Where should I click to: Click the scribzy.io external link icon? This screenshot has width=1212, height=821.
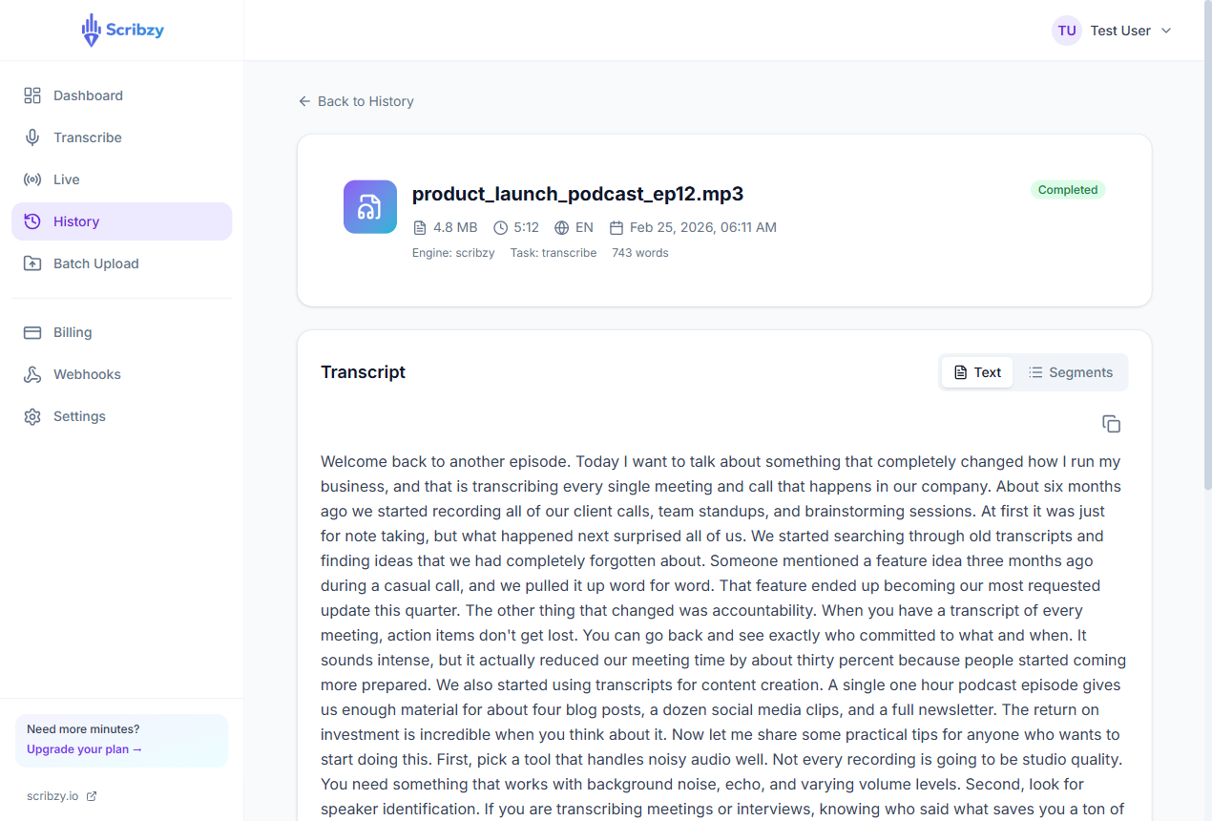(91, 795)
